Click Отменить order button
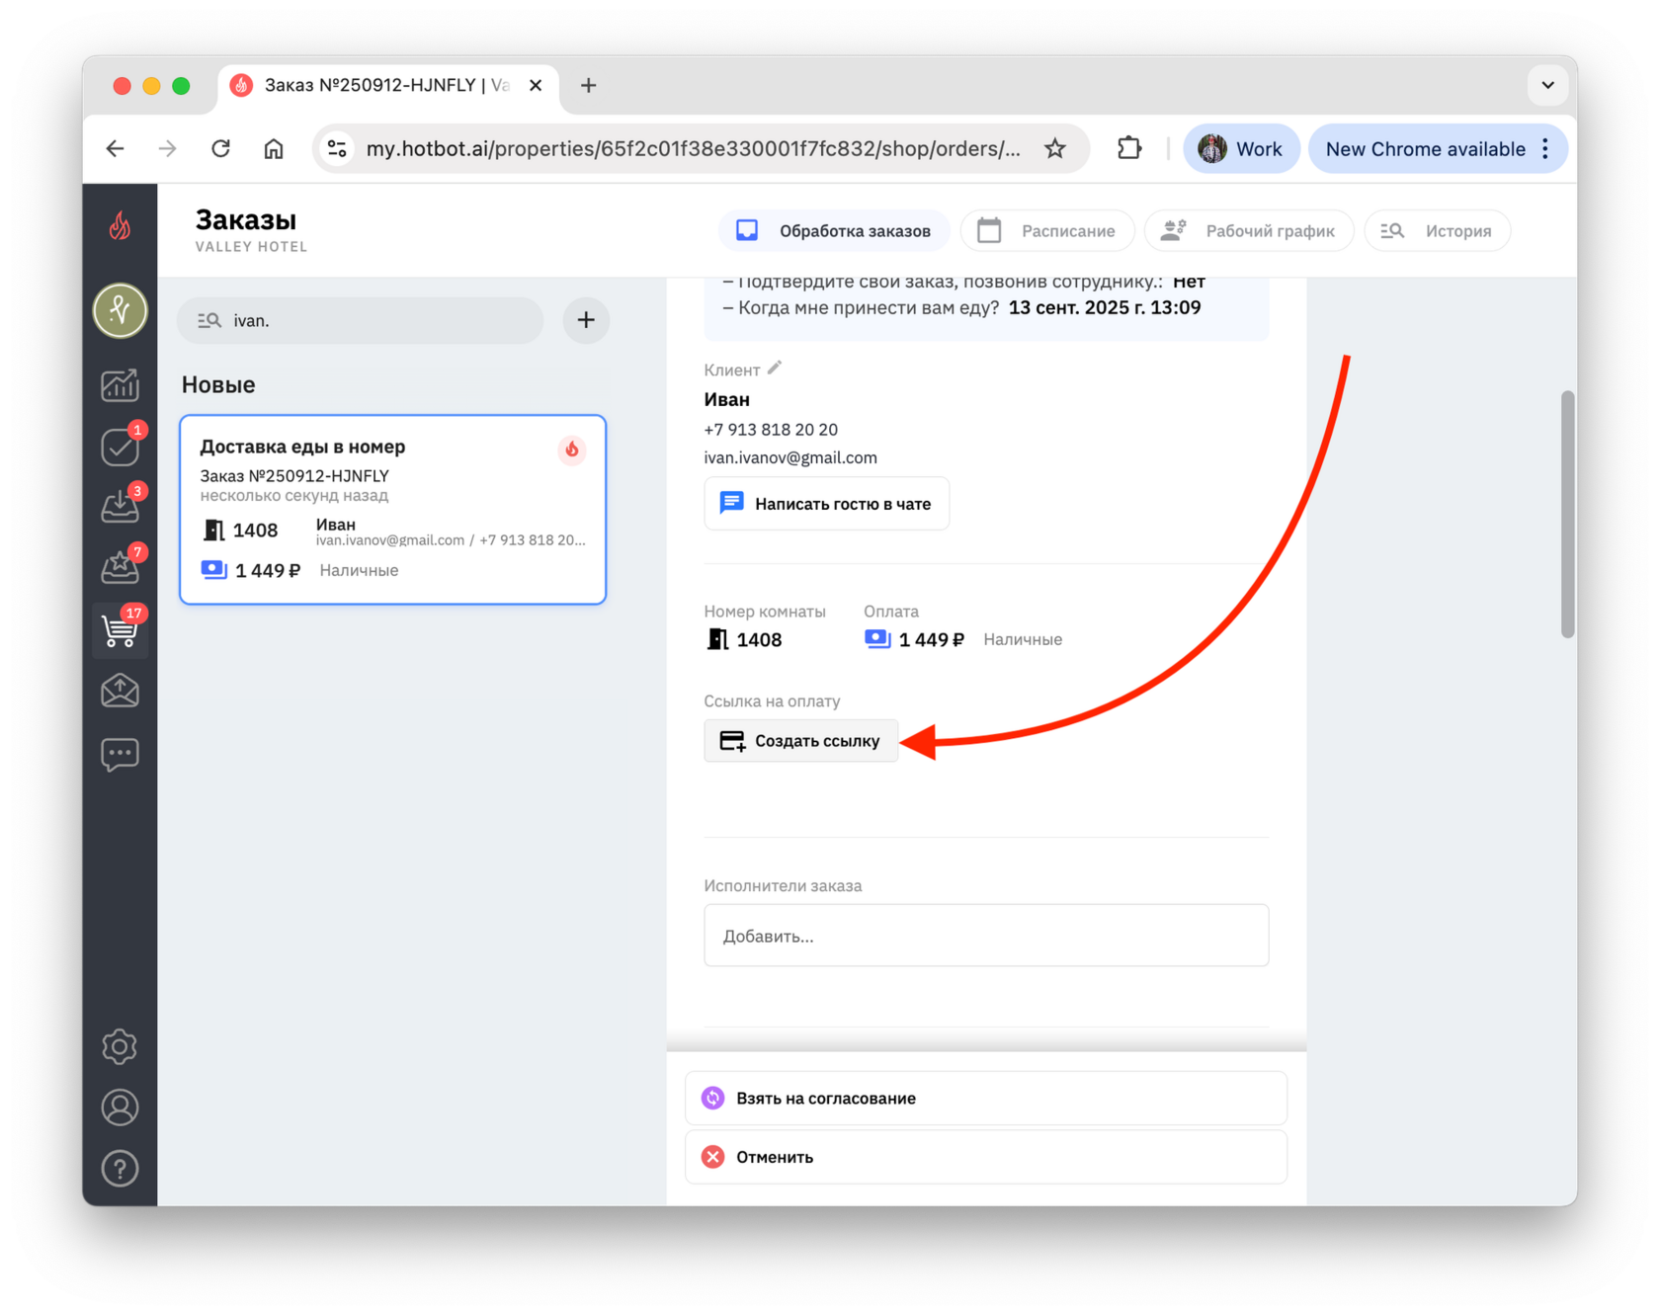 (986, 1157)
